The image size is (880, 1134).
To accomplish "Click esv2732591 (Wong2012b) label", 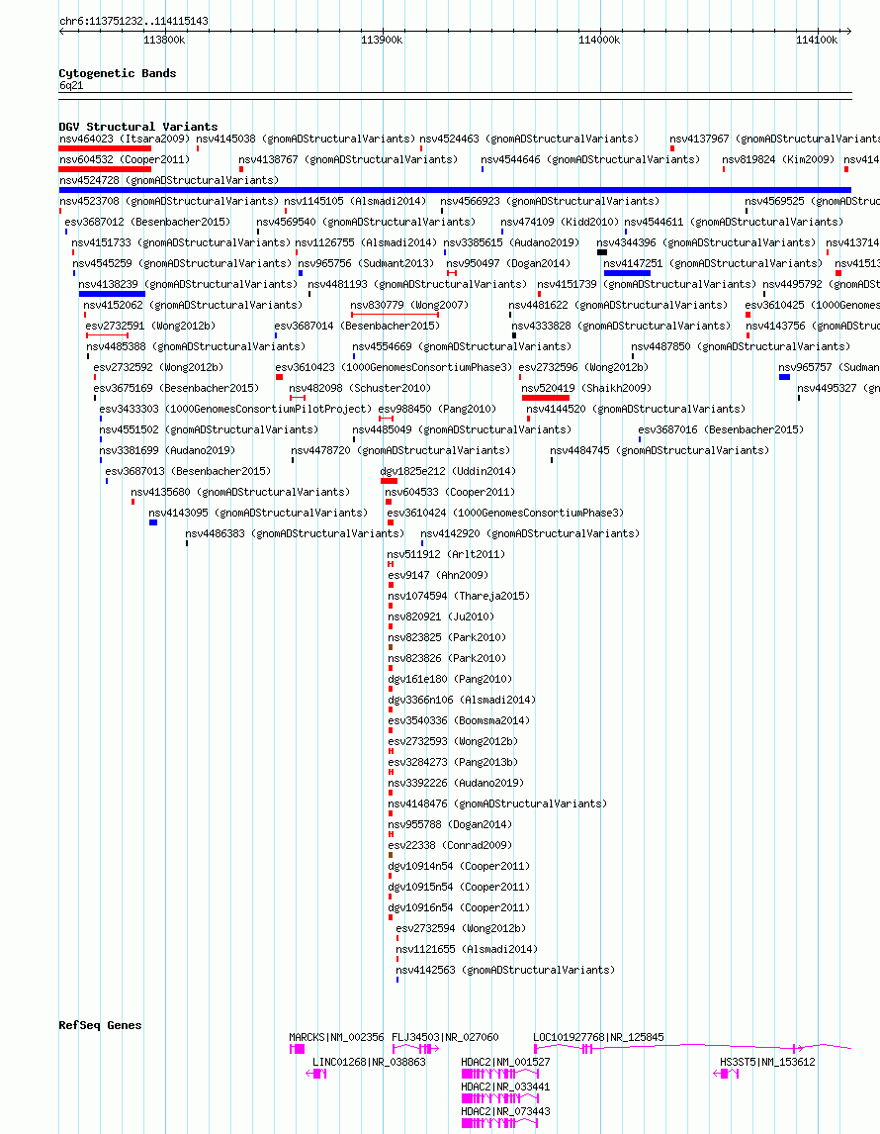I will (150, 327).
